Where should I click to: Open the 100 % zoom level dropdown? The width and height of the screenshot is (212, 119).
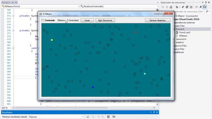point(11,108)
